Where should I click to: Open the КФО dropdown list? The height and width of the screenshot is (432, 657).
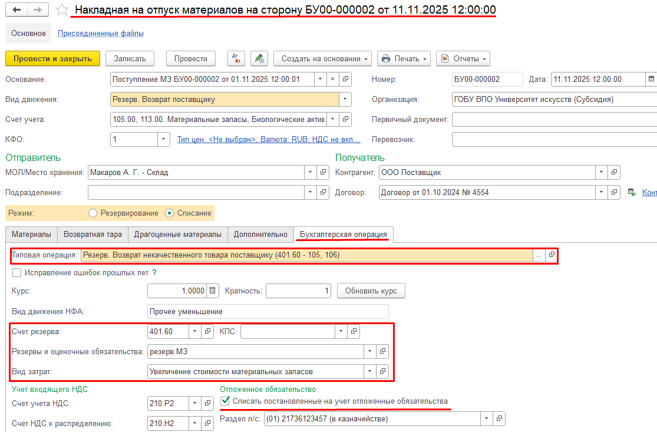coord(163,140)
